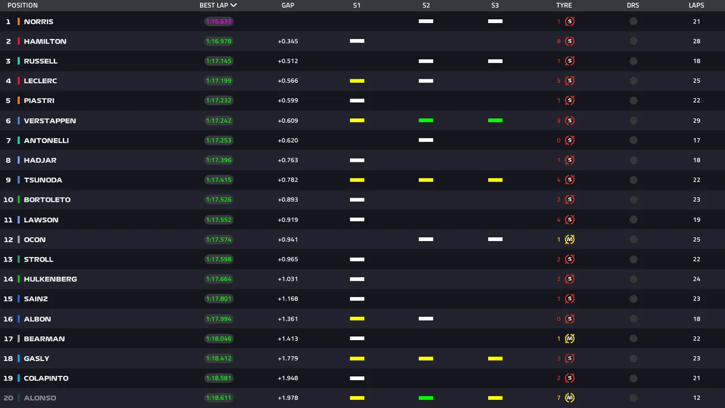This screenshot has width=725, height=408.
Task: Click the Laps column header
Action: coord(696,5)
